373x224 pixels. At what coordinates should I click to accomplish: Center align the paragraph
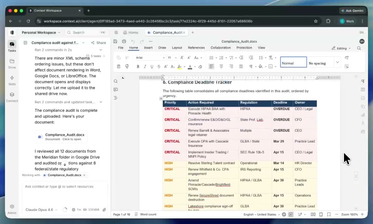221,67
